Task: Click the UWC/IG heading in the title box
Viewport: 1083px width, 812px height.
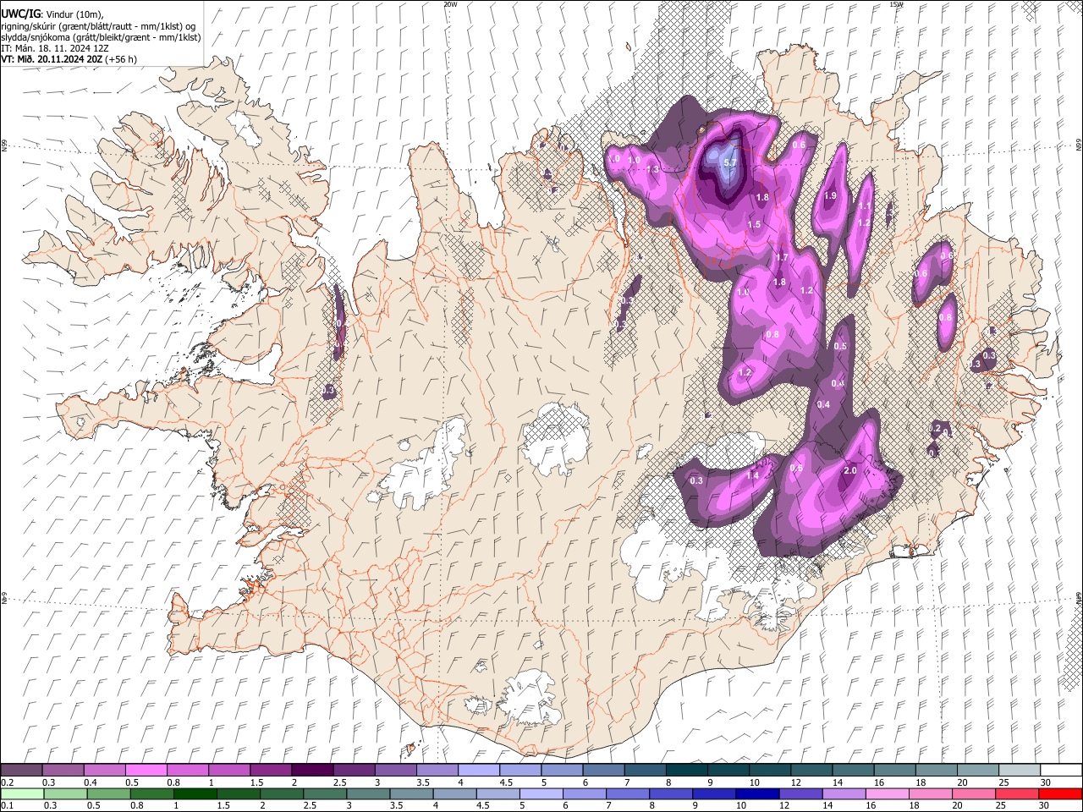Action: pos(19,13)
